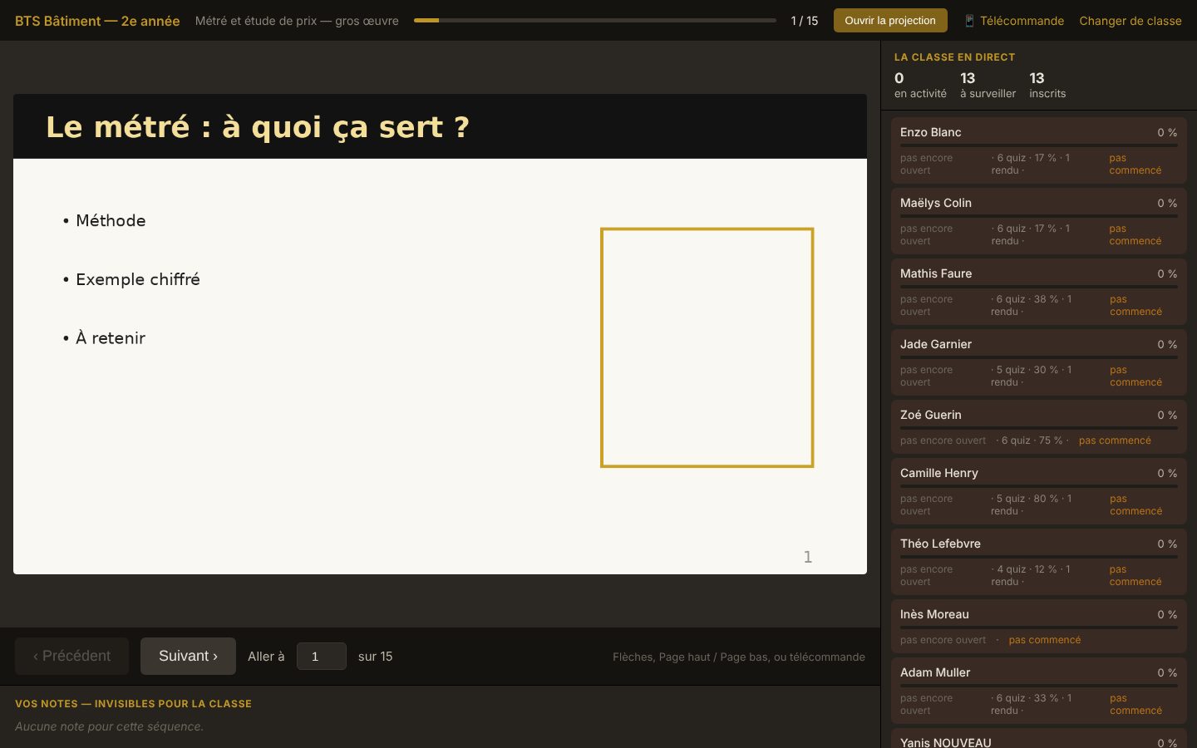The height and width of the screenshot is (748, 1197).
Task: Click Mathis Faure's 0 % progress value
Action: click(x=1167, y=273)
